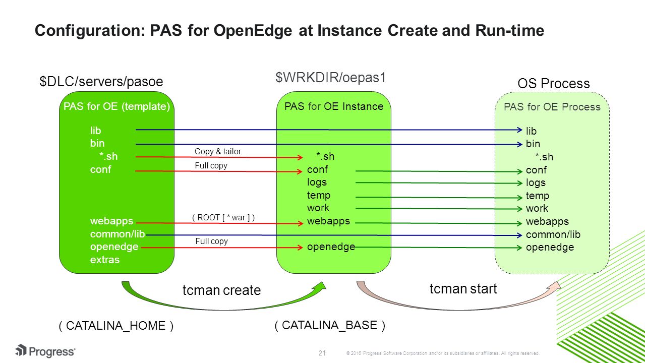Click "temp" in the Instance box
The height and width of the screenshot is (363, 645).
pyautogui.click(x=319, y=195)
